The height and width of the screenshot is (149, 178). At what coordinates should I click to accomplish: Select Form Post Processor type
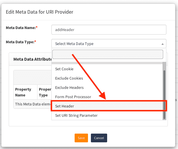73,97
